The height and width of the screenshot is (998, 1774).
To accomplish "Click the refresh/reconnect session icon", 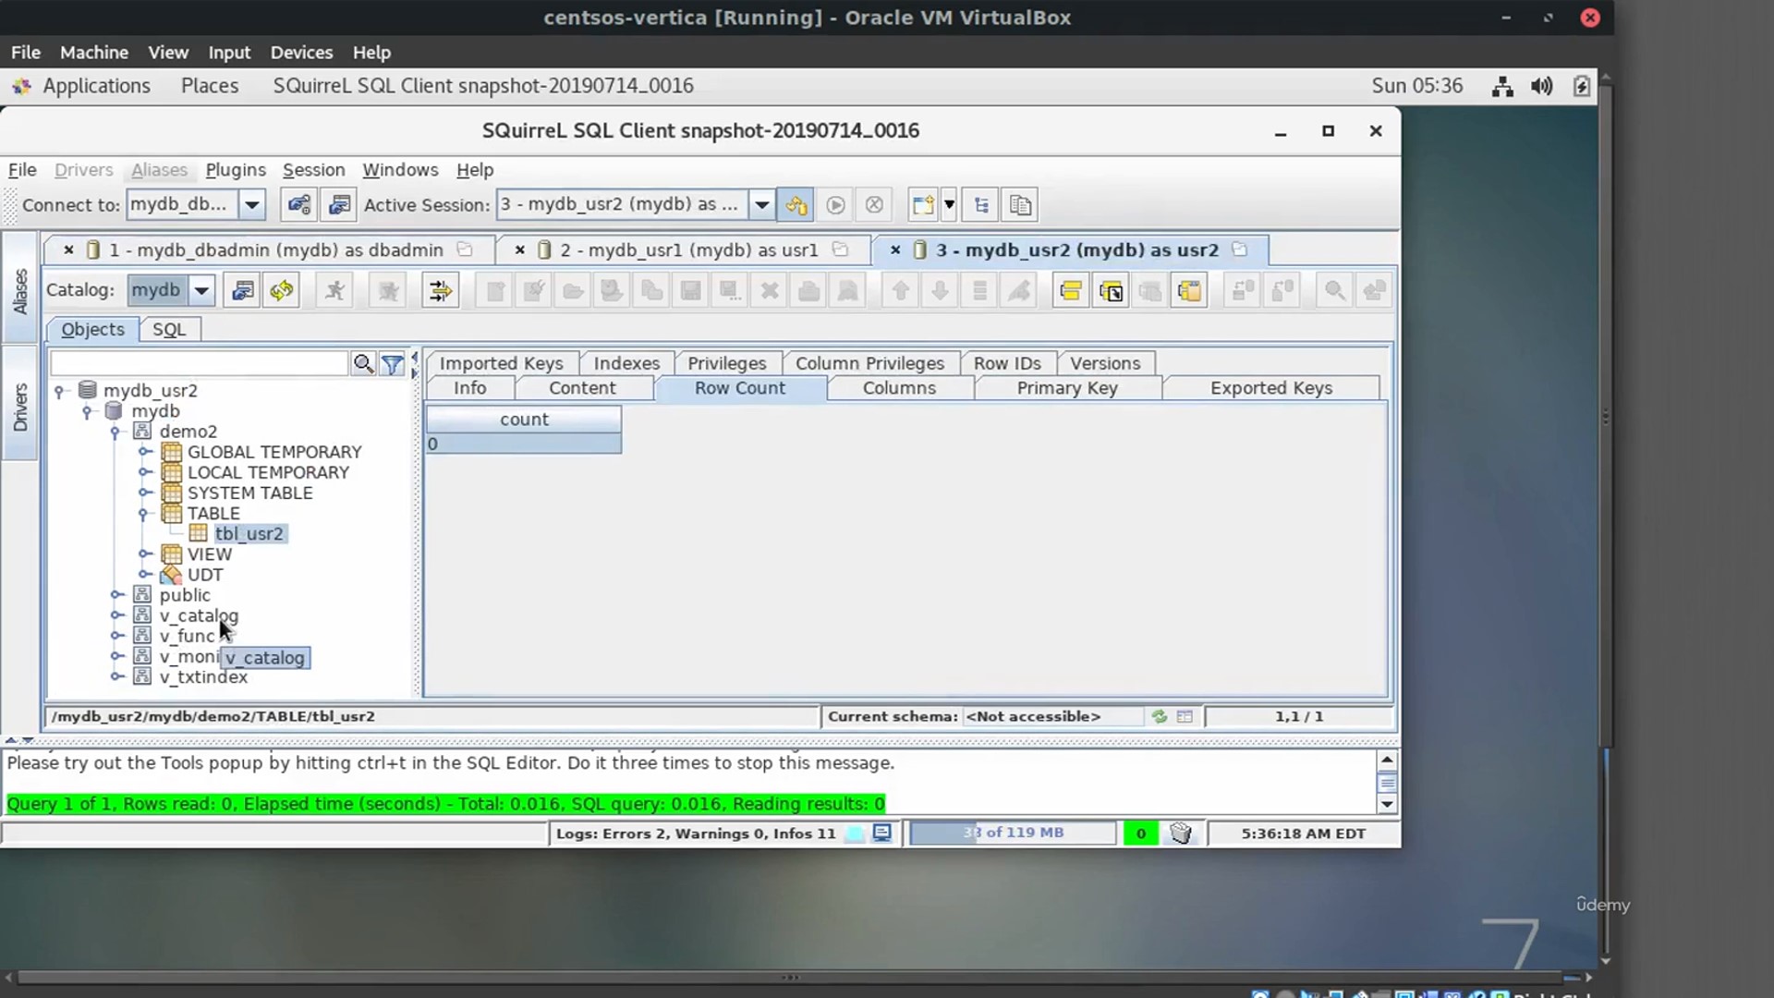I will click(x=281, y=291).
